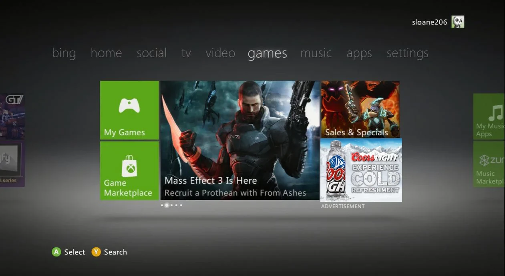Open the Zune Music Marketplace tile
This screenshot has width=505, height=276.
[489, 164]
